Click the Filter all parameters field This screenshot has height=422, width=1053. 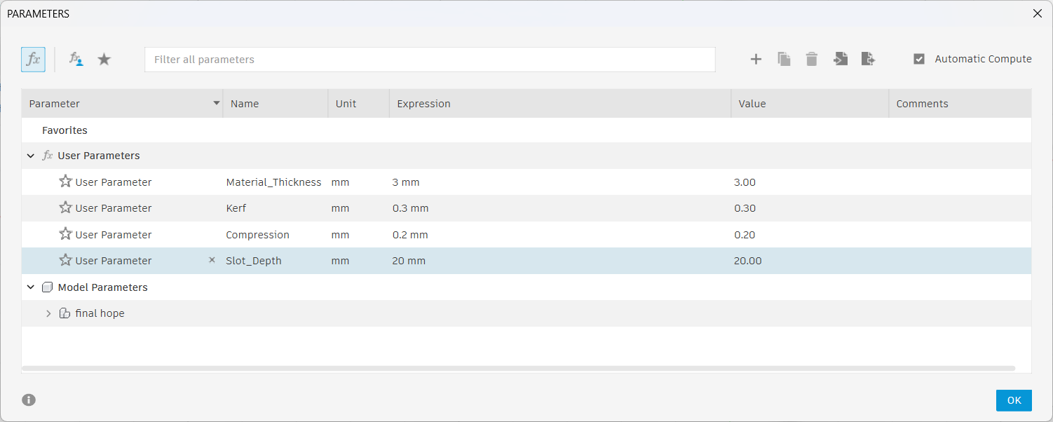[429, 60]
